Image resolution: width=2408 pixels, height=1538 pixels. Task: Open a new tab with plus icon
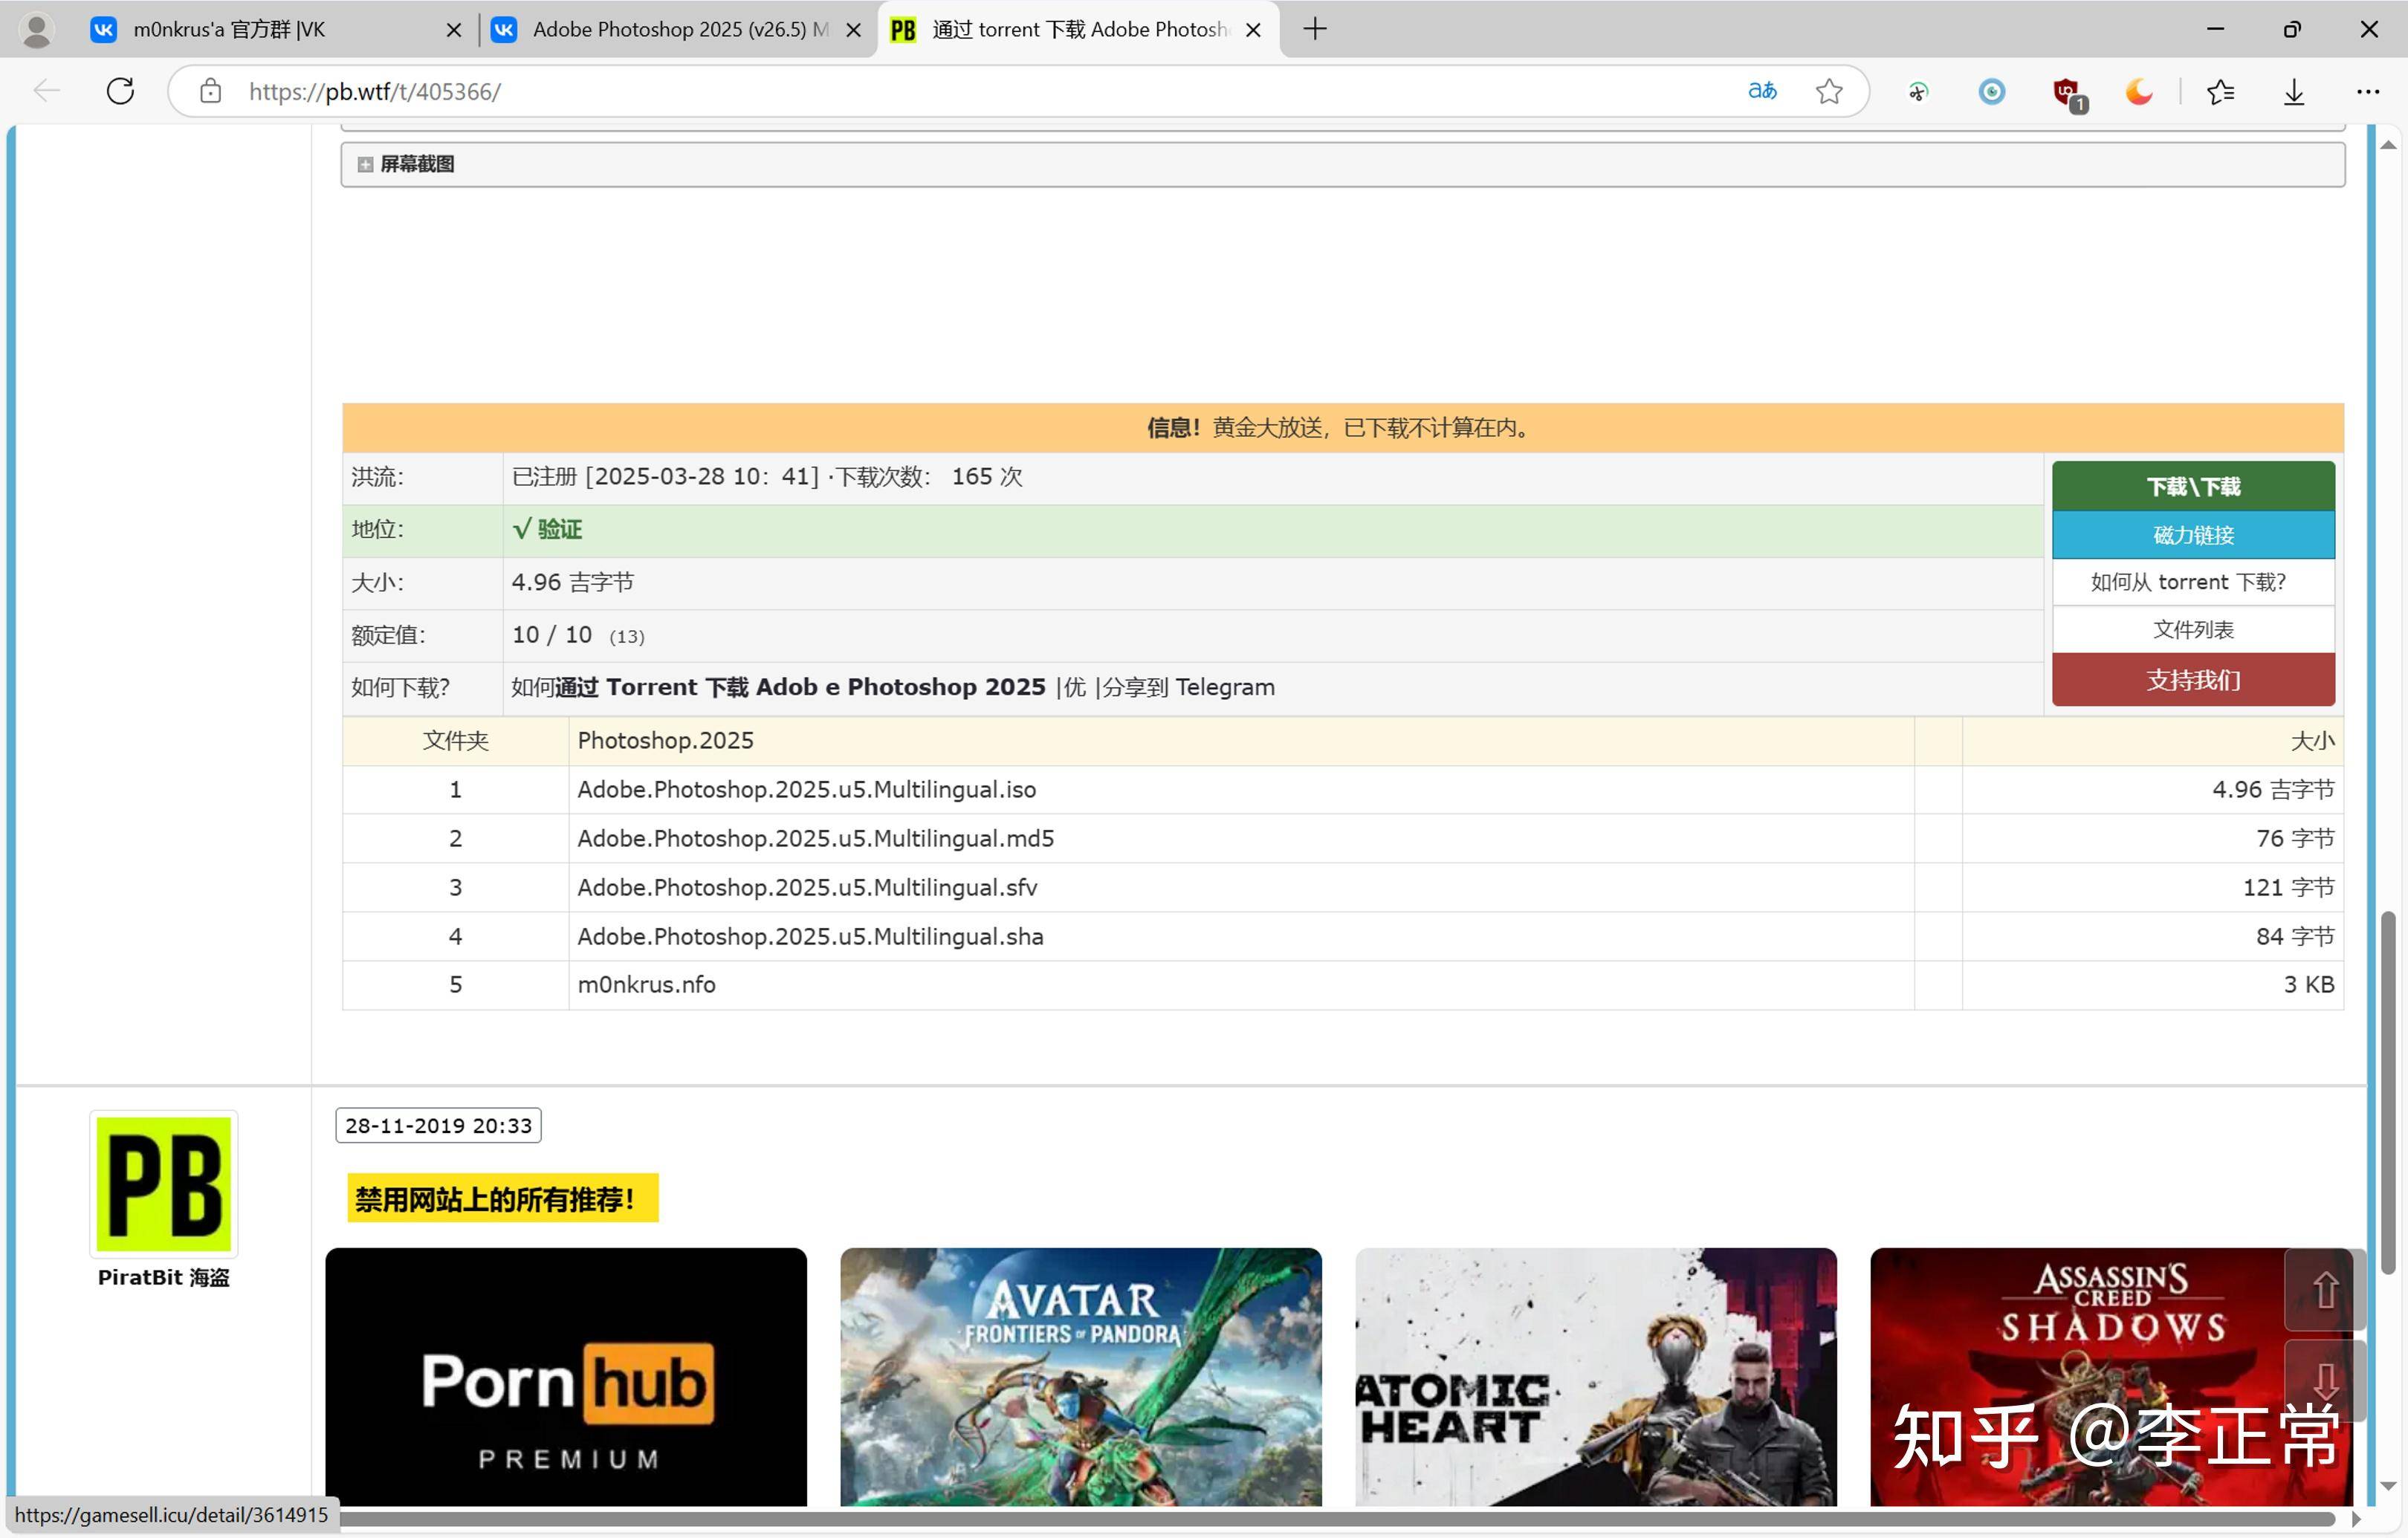point(1315,29)
